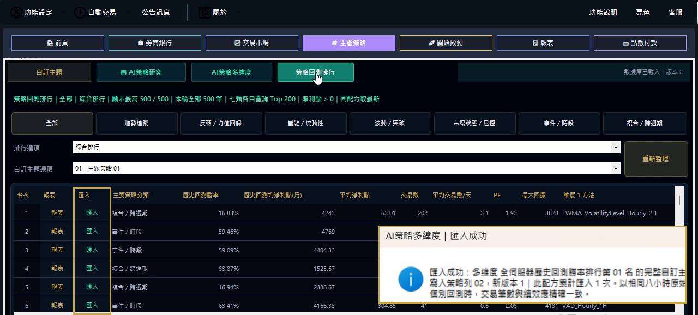
Task: Switch to the 自訂主題 tab
Action: (x=50, y=72)
